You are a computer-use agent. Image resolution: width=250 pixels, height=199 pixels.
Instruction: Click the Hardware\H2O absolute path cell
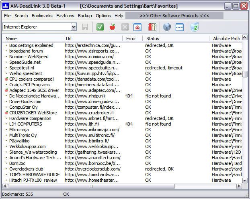click(226, 152)
